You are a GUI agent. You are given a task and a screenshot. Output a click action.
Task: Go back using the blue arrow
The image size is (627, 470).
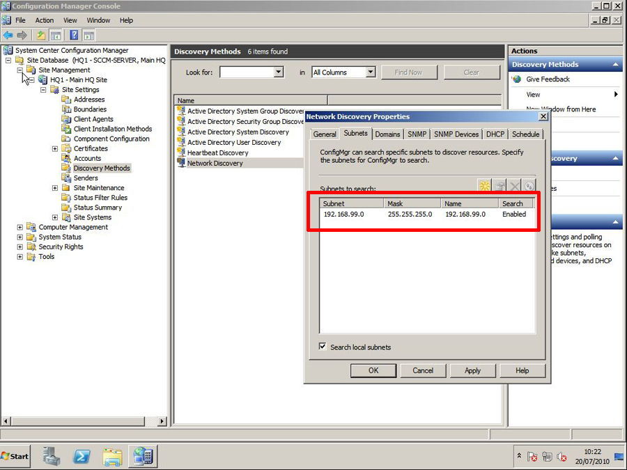(8, 36)
